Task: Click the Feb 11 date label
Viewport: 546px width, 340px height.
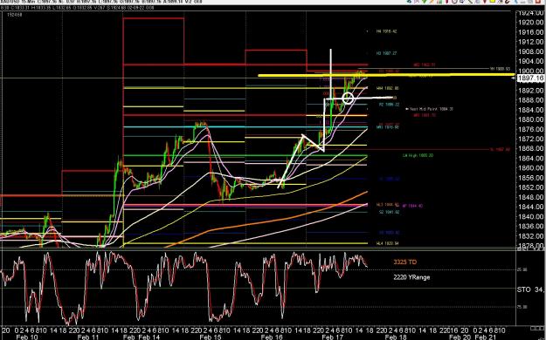Action: (x=88, y=337)
